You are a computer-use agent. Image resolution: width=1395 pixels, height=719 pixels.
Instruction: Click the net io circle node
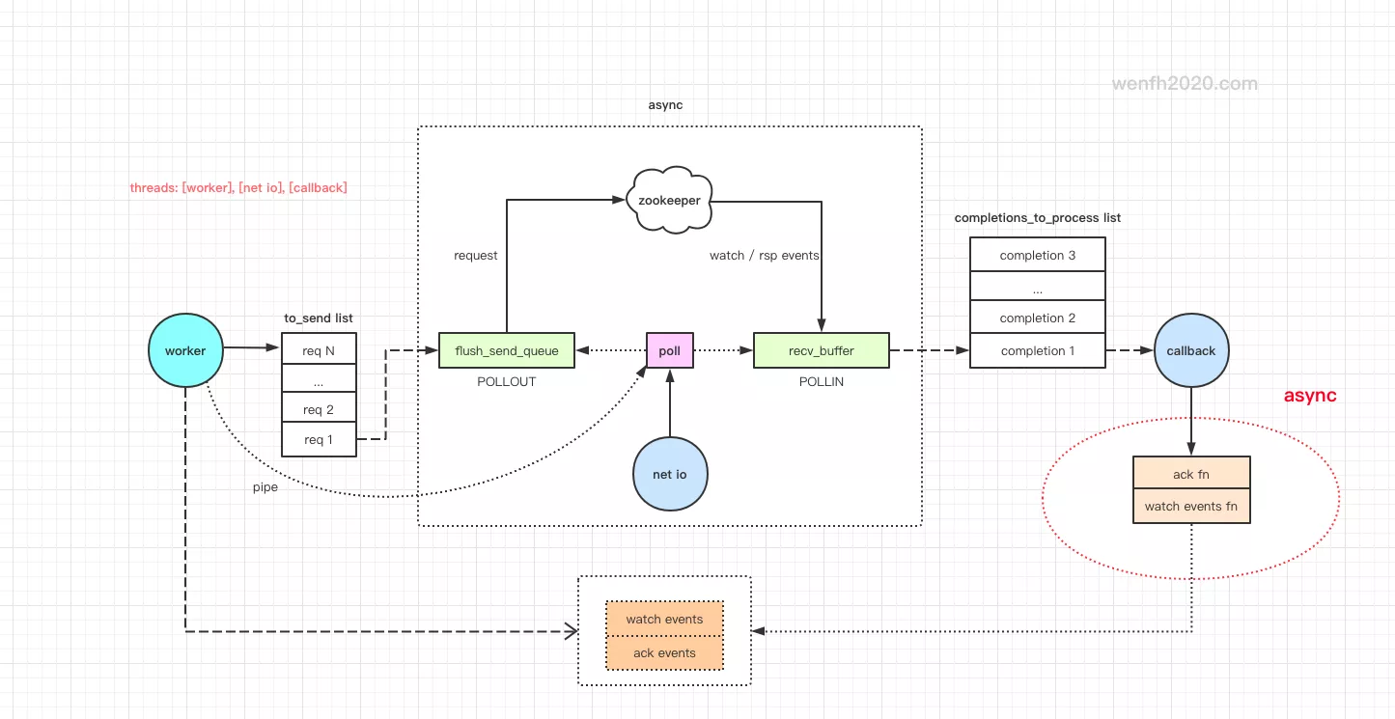pyautogui.click(x=669, y=474)
